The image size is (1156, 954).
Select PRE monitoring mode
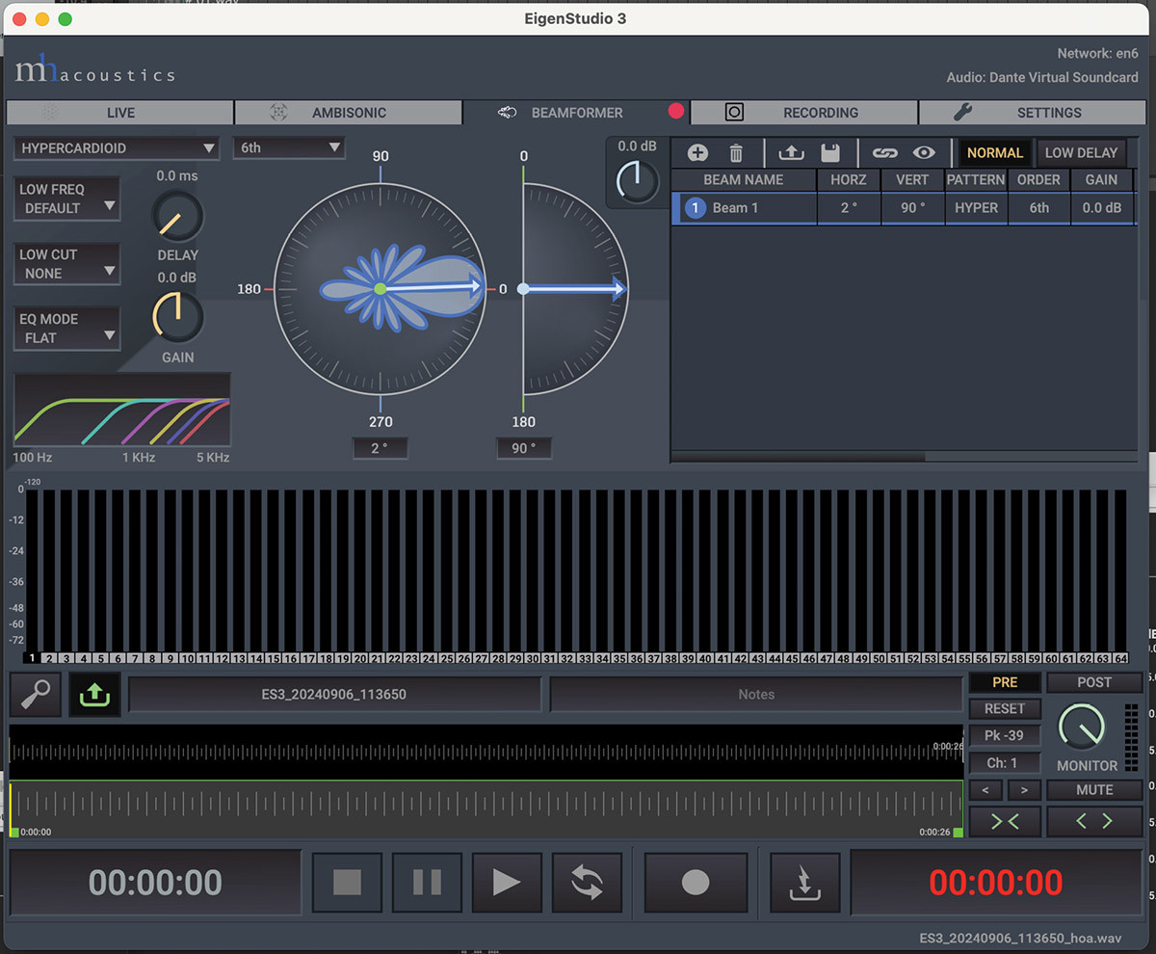[1005, 682]
